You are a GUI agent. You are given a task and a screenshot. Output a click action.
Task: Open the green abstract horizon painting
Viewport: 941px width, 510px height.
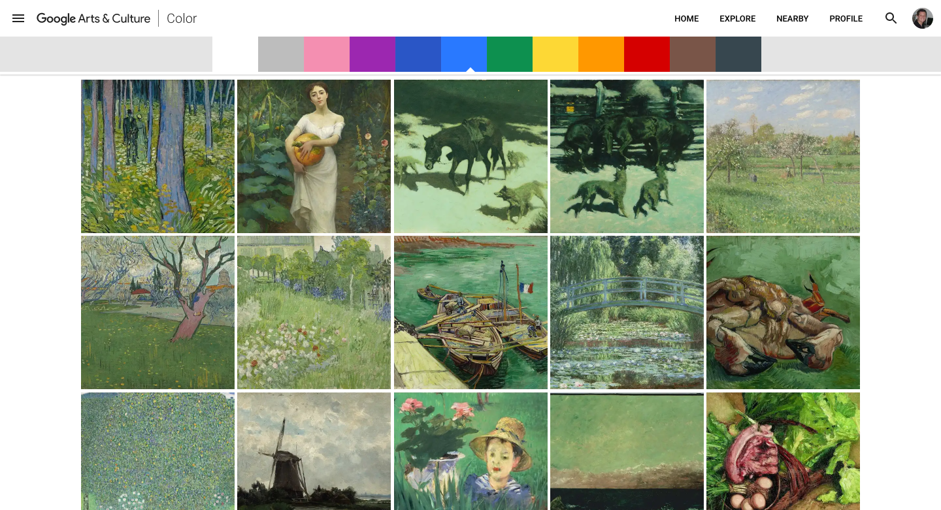coord(627,451)
